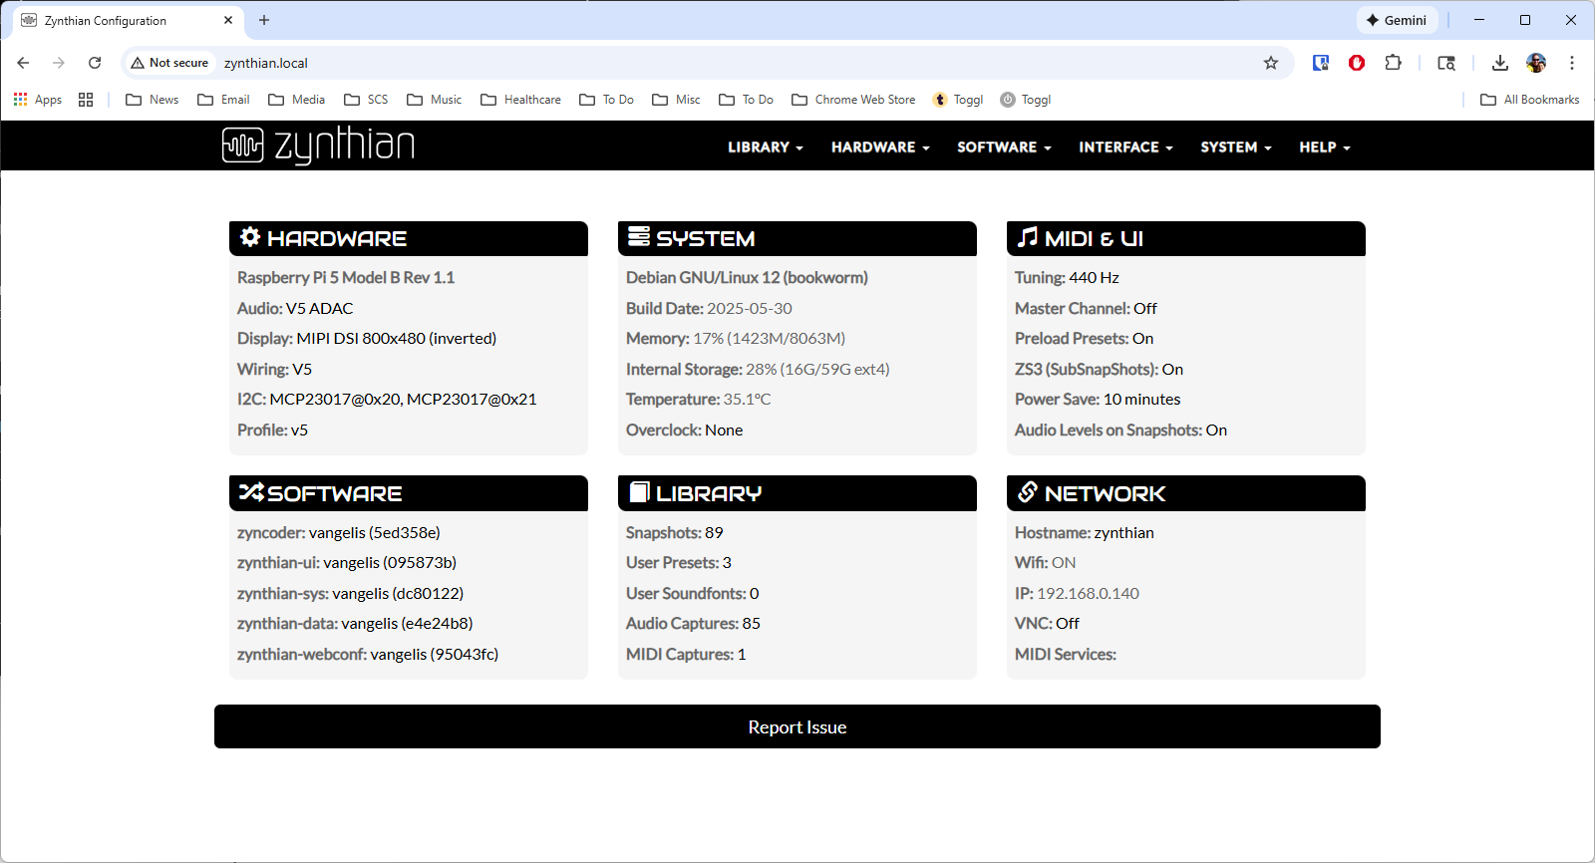Open the SYSTEM menu

[x=1235, y=147]
